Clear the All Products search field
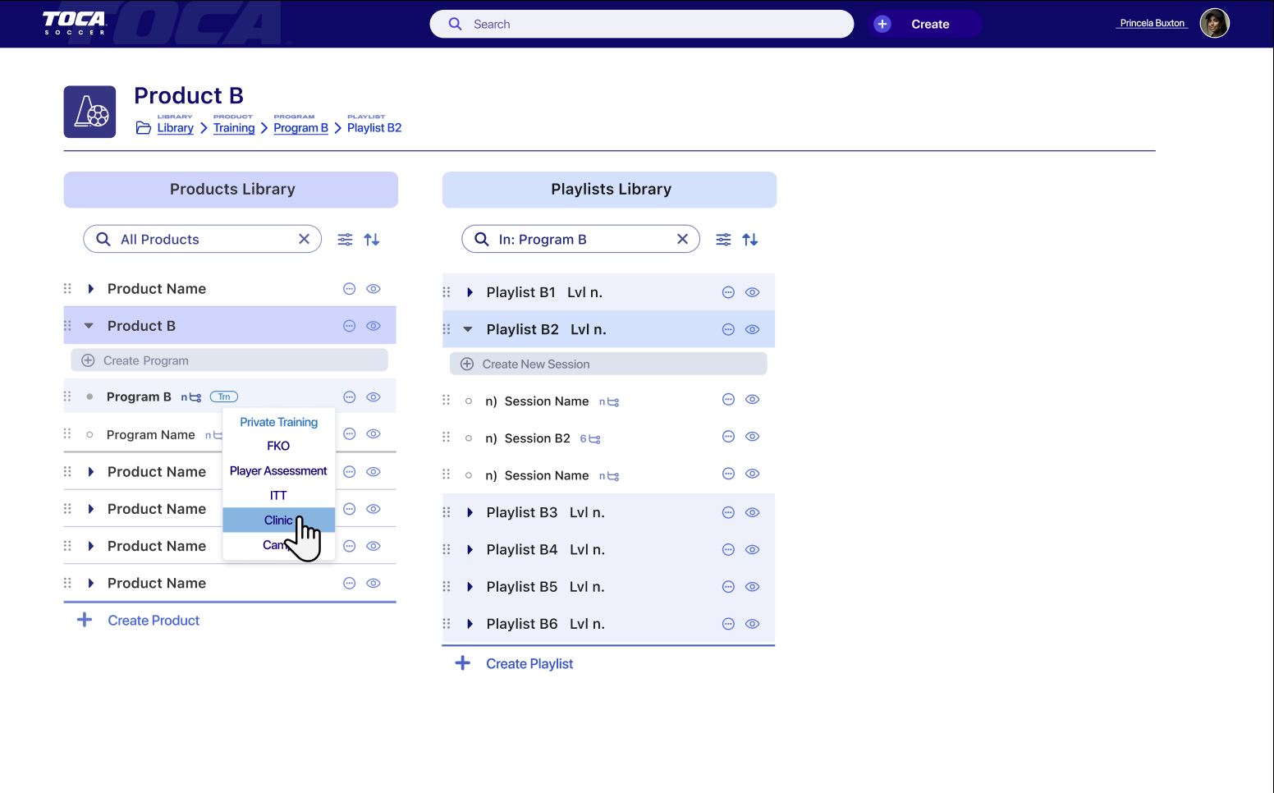Screen dimensions: 1274x793 304,239
